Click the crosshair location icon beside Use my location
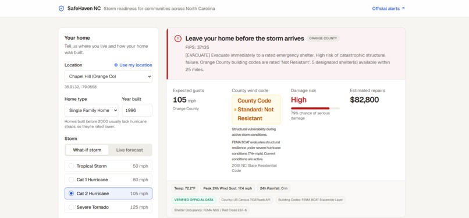 (116, 65)
